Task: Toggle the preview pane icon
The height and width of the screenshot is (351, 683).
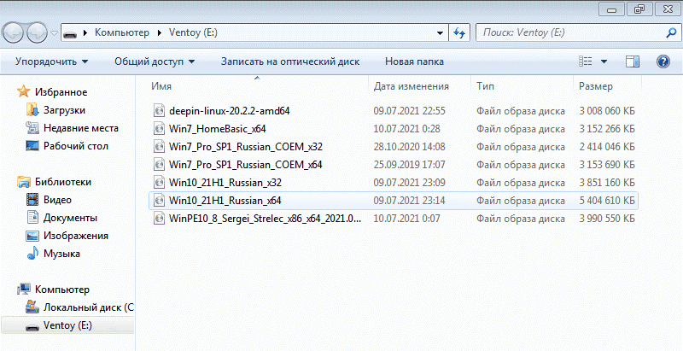Action: click(633, 61)
